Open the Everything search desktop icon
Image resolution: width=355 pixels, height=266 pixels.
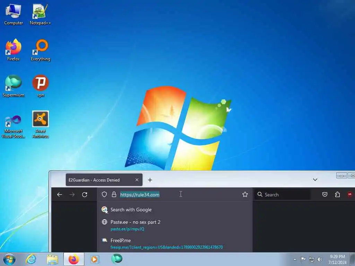(x=40, y=50)
